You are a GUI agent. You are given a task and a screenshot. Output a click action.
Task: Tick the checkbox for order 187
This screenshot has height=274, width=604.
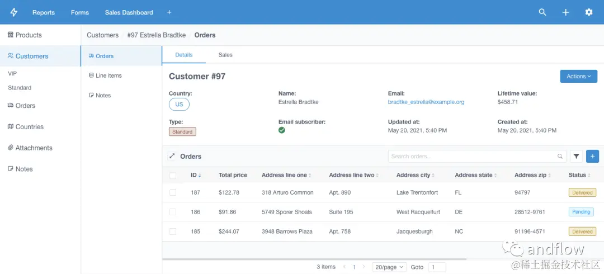[173, 192]
